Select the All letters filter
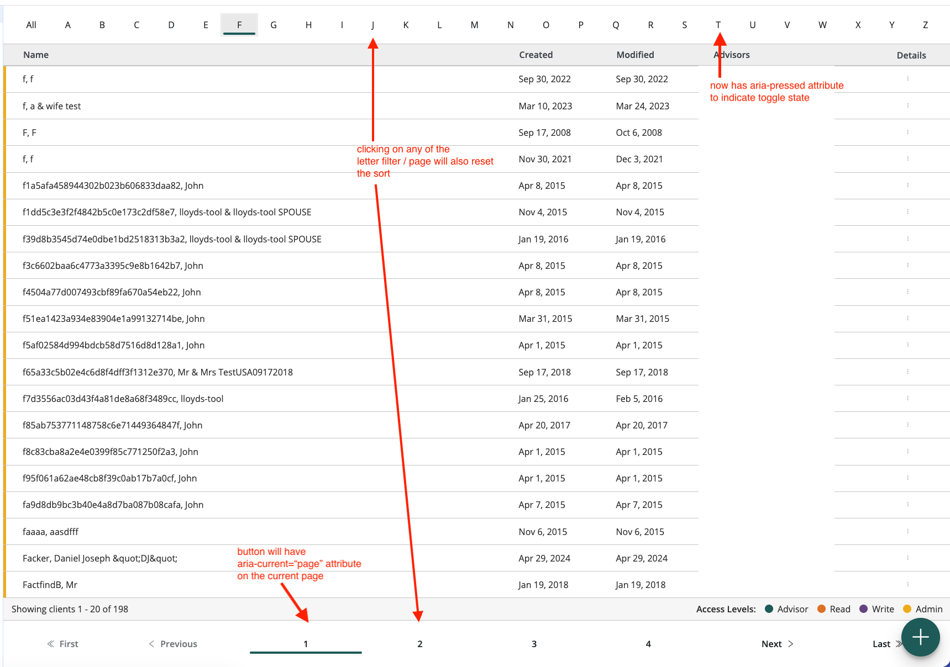This screenshot has height=667, width=950. click(x=31, y=25)
